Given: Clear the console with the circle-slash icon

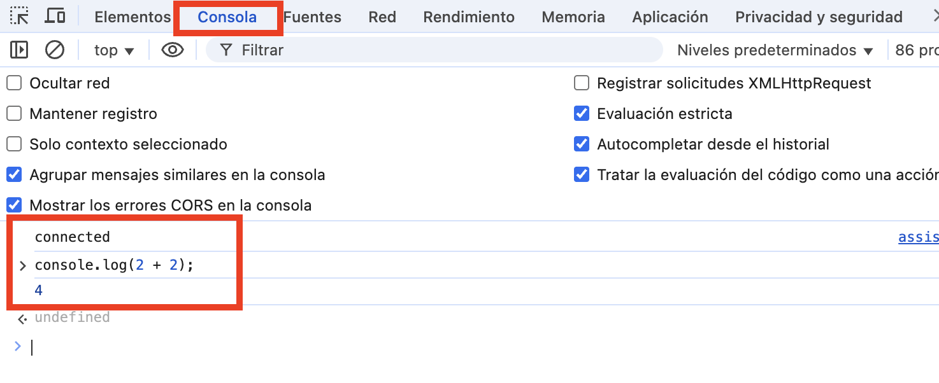Looking at the screenshot, I should coord(55,50).
